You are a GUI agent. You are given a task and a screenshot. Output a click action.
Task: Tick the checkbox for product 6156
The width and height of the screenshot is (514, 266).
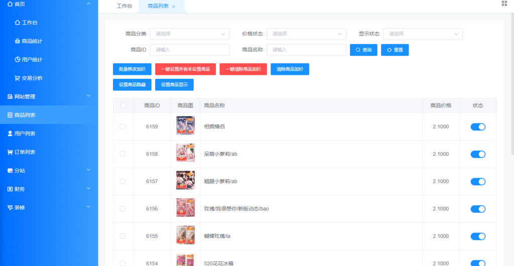pos(122,209)
